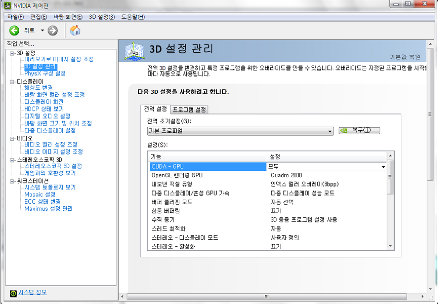Viewport: 438px width, 304px height.
Task: Open the 편집 menu
Action: point(38,17)
